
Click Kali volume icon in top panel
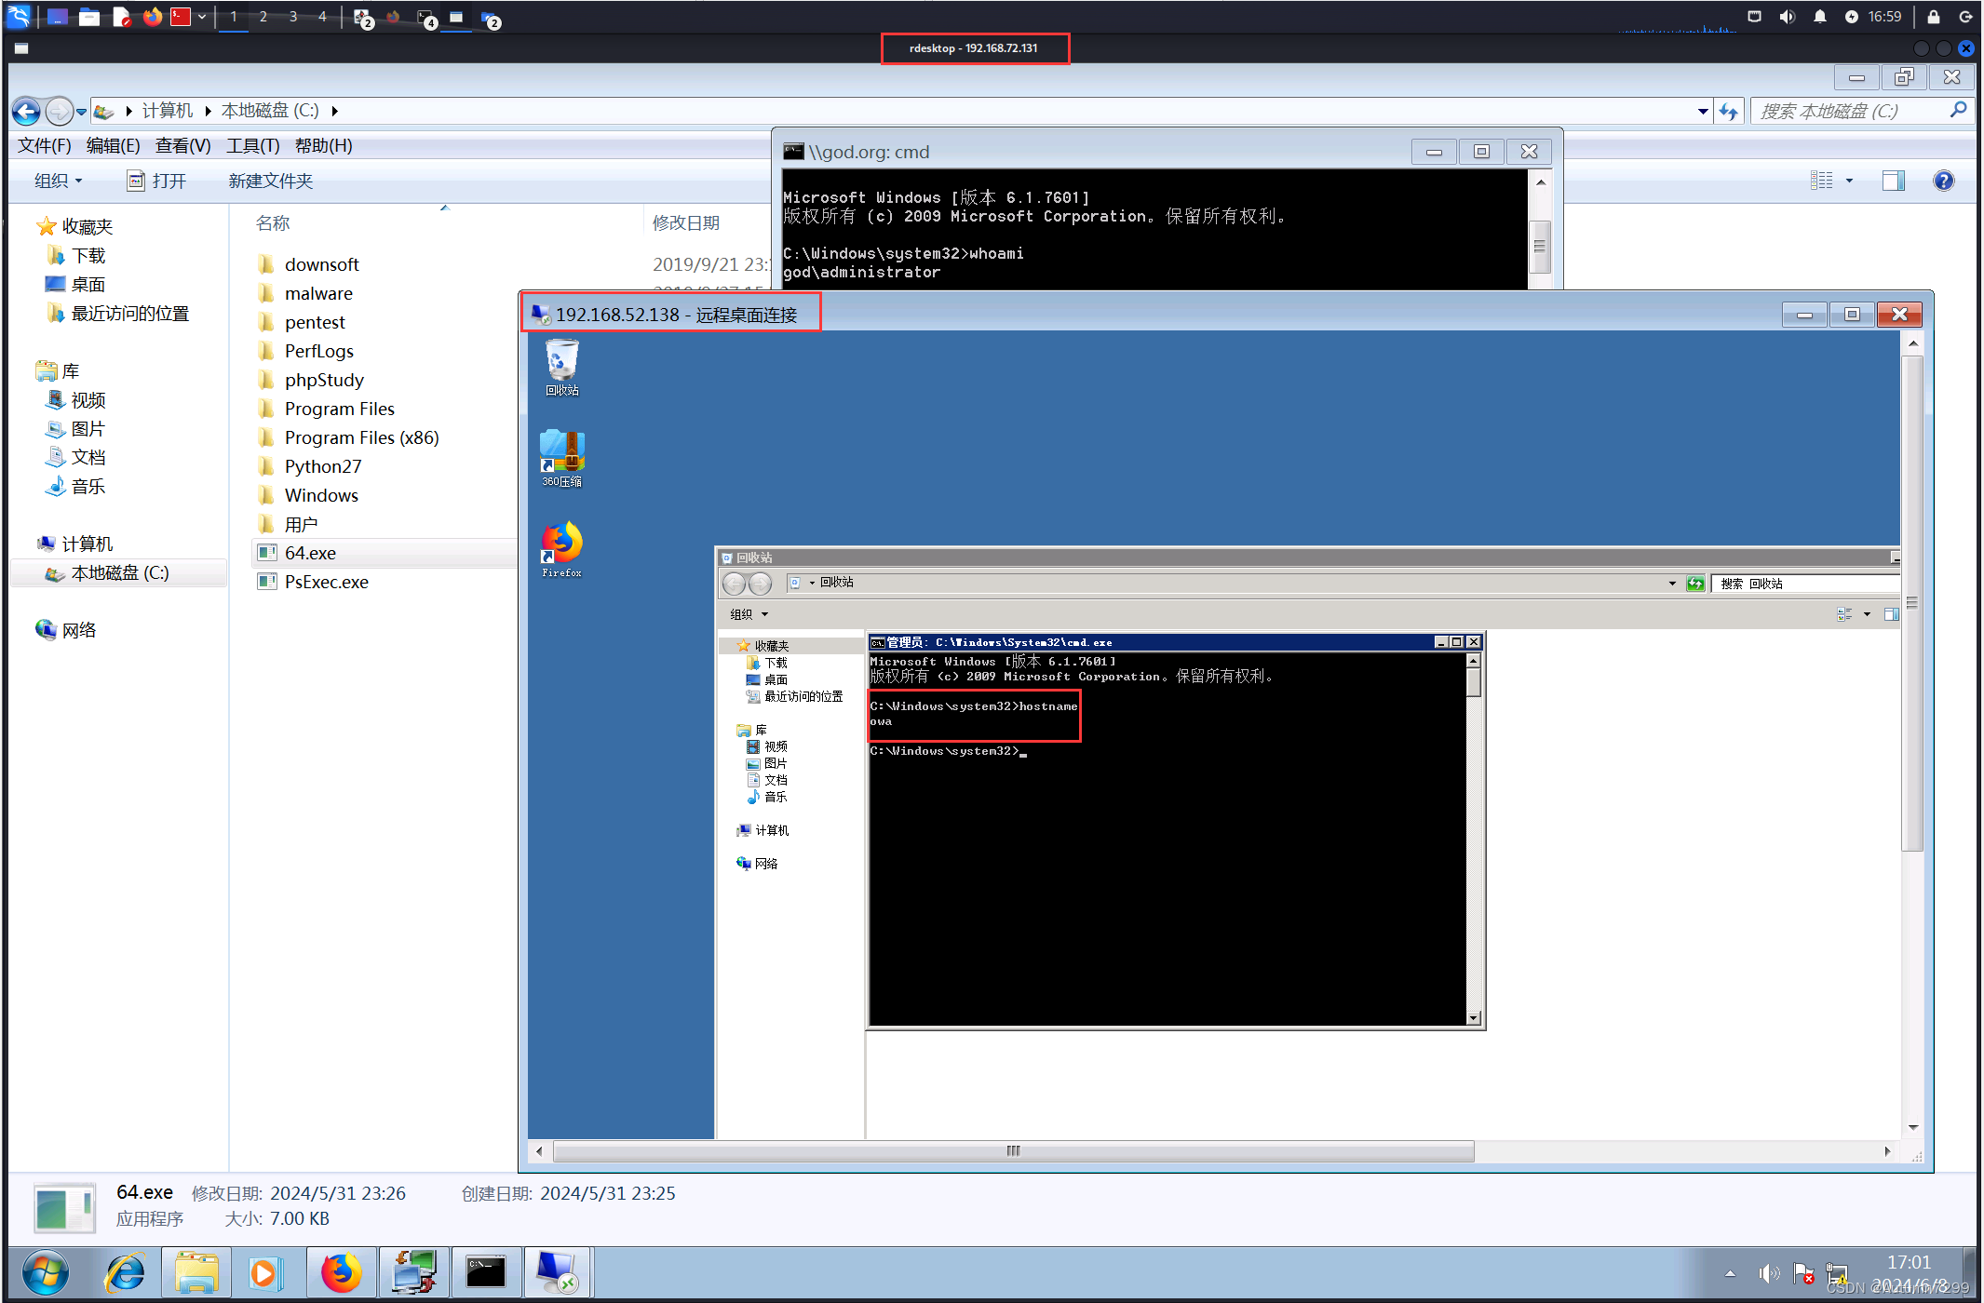pyautogui.click(x=1787, y=17)
